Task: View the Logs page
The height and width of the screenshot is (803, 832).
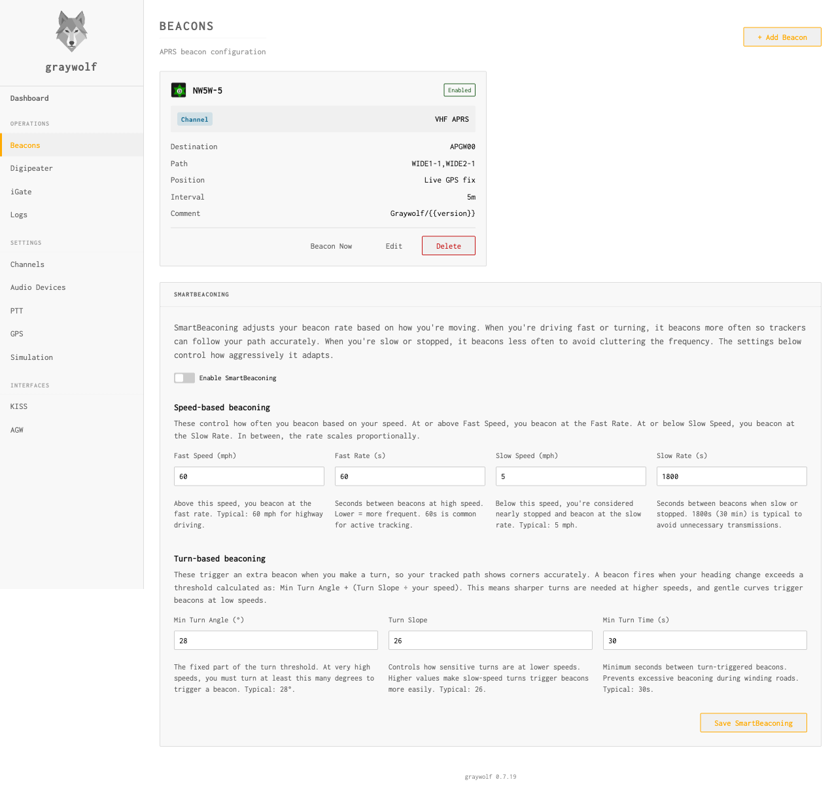Action: point(18,215)
